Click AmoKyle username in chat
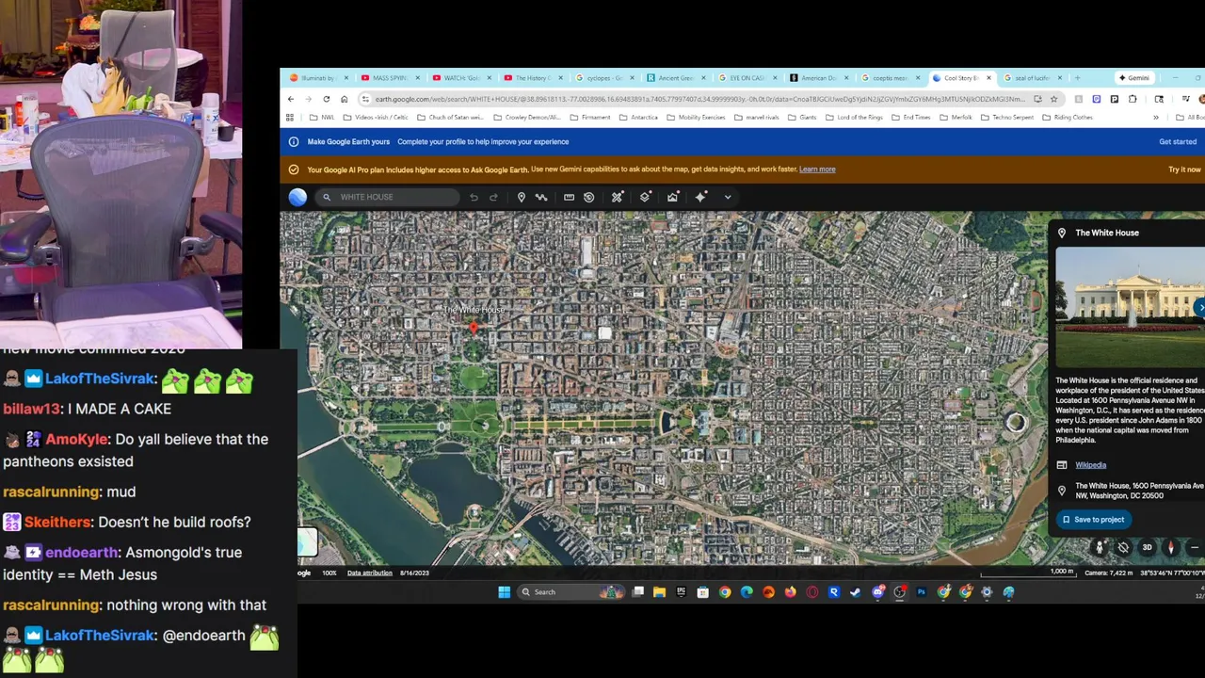1205x678 pixels. point(77,439)
